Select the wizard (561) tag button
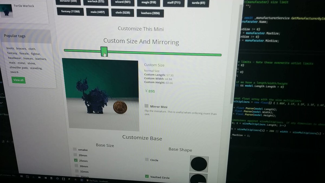The height and width of the screenshot is (183, 325). point(123,3)
